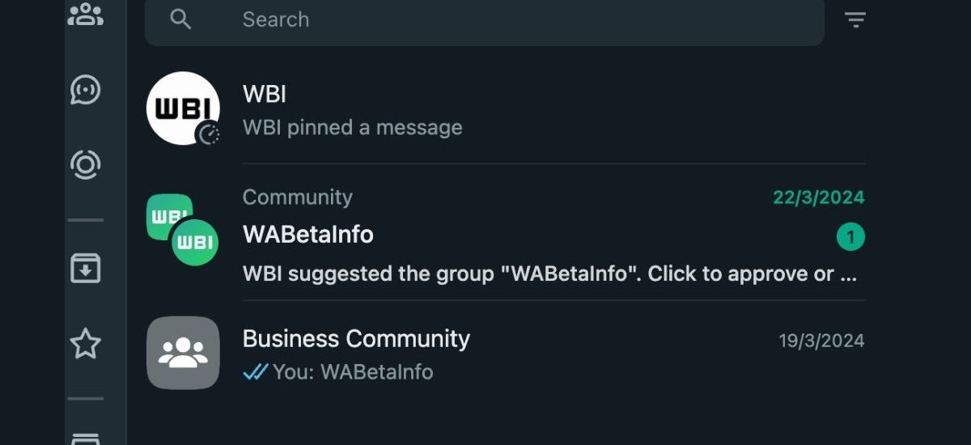Click the WABetaInfo community avatar
The height and width of the screenshot is (445, 971).
pos(183,231)
